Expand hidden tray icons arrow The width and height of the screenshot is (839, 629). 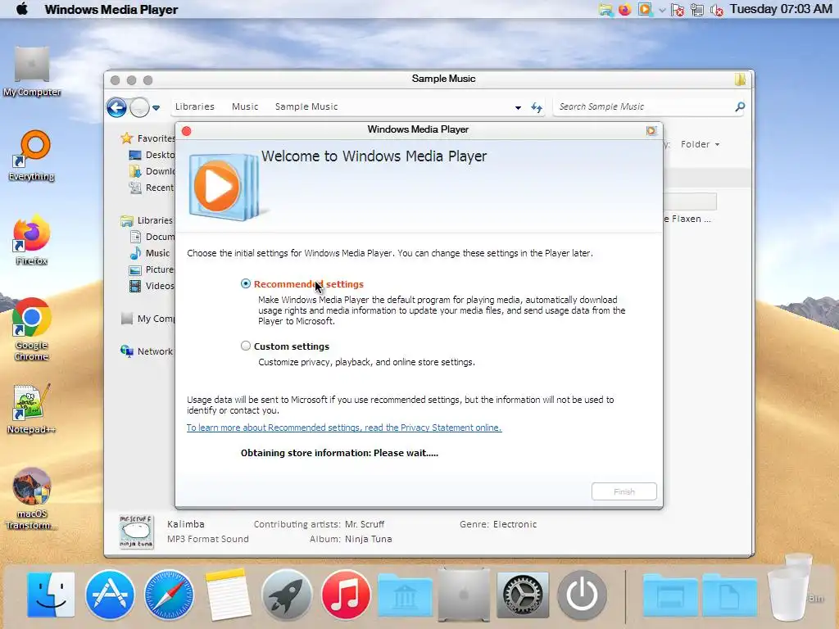tap(662, 10)
